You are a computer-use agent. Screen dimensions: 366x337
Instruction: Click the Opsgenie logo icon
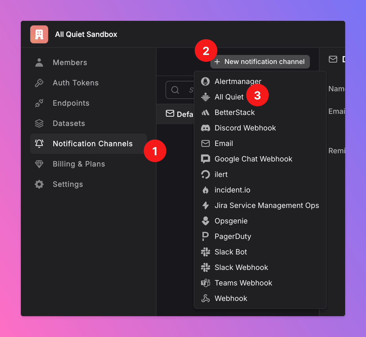coord(206,221)
